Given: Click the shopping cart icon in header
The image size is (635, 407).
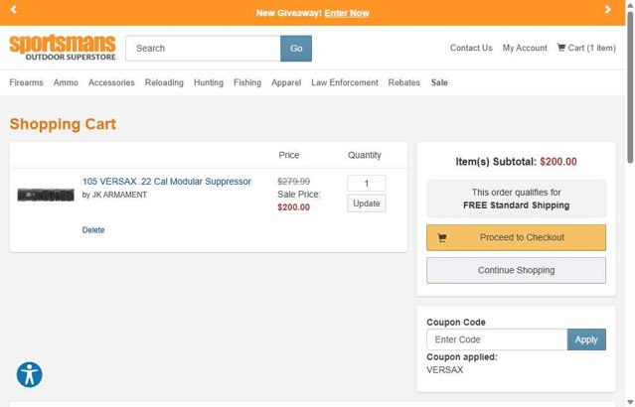Looking at the screenshot, I should 561,48.
